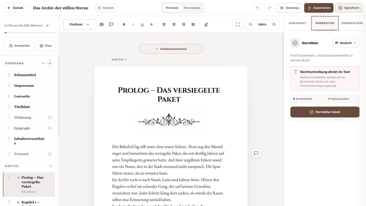
Task: Add comment bubble beside the paragraph
Action: coord(256,153)
